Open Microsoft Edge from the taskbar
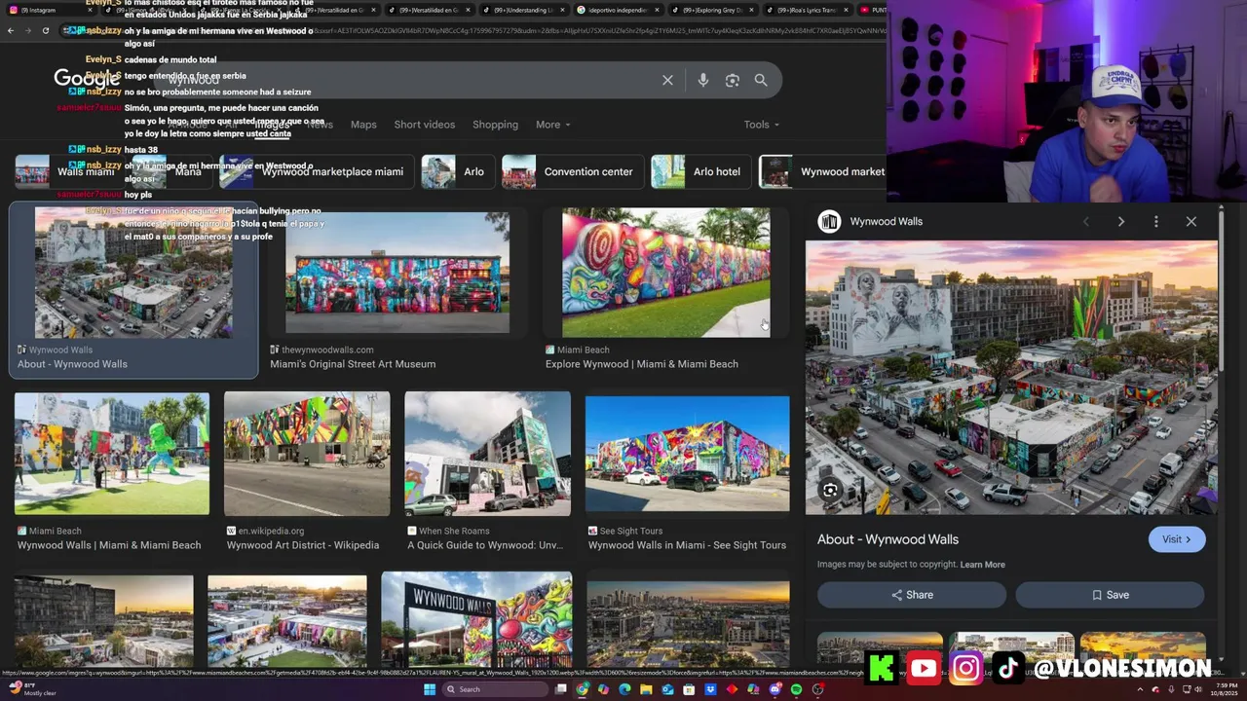The height and width of the screenshot is (701, 1247). tap(624, 689)
